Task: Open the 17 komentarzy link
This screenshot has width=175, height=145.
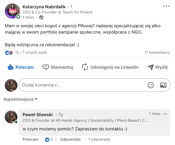Action: 157,53
